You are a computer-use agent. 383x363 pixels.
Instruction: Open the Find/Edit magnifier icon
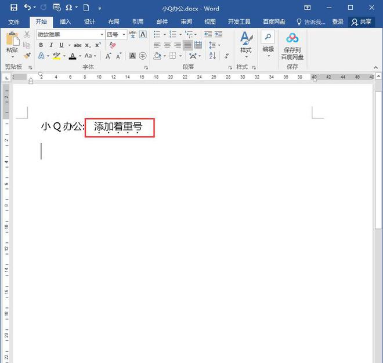click(268, 37)
